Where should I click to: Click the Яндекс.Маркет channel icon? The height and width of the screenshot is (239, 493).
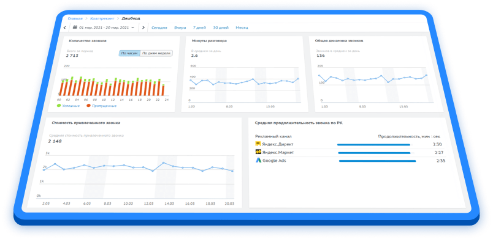pos(258,152)
